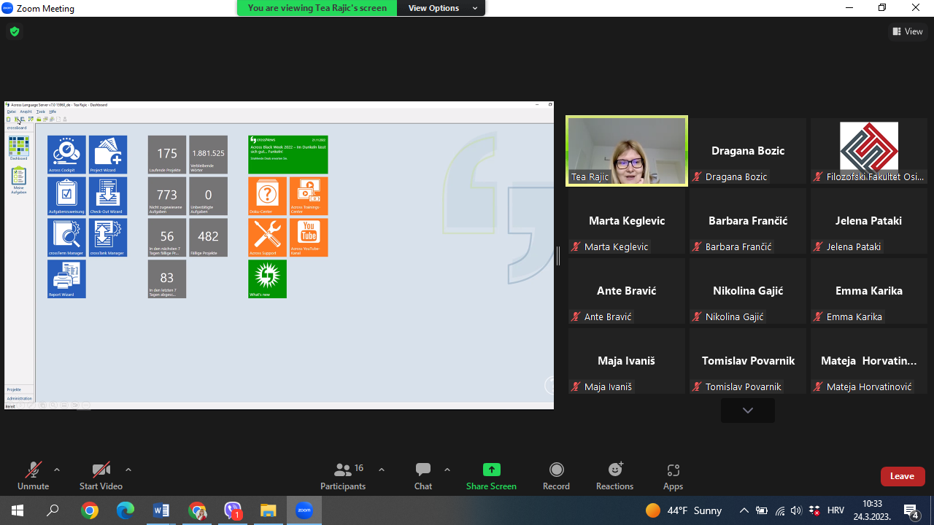Open the Ansicht menu in Across
934x525 pixels.
tap(26, 112)
